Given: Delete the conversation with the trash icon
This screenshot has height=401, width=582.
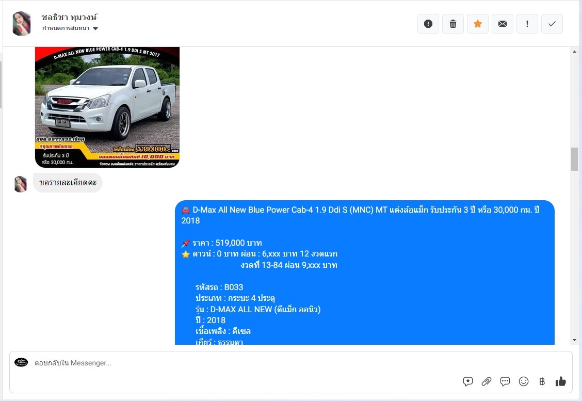Looking at the screenshot, I should click(453, 24).
